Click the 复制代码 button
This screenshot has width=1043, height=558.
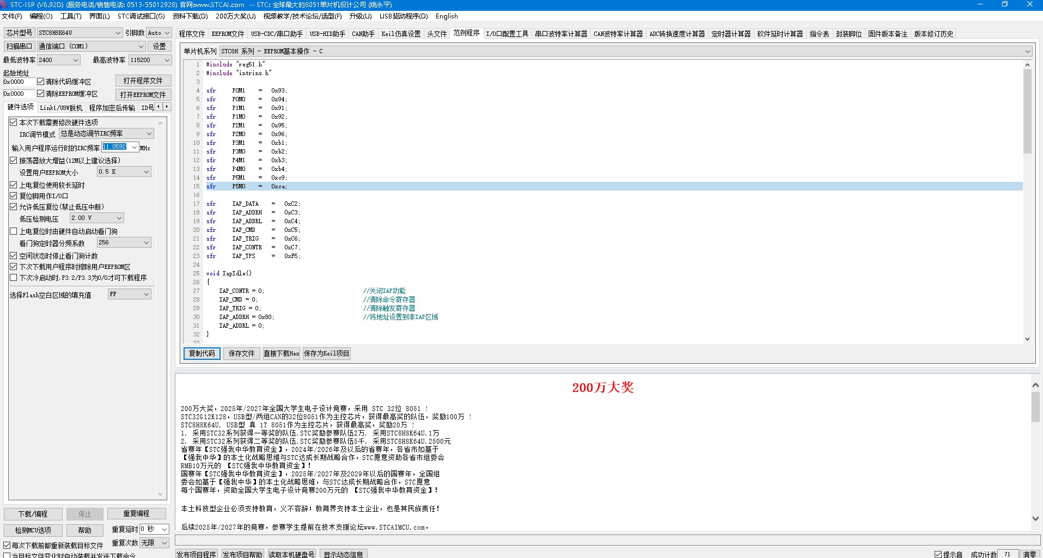coord(202,353)
